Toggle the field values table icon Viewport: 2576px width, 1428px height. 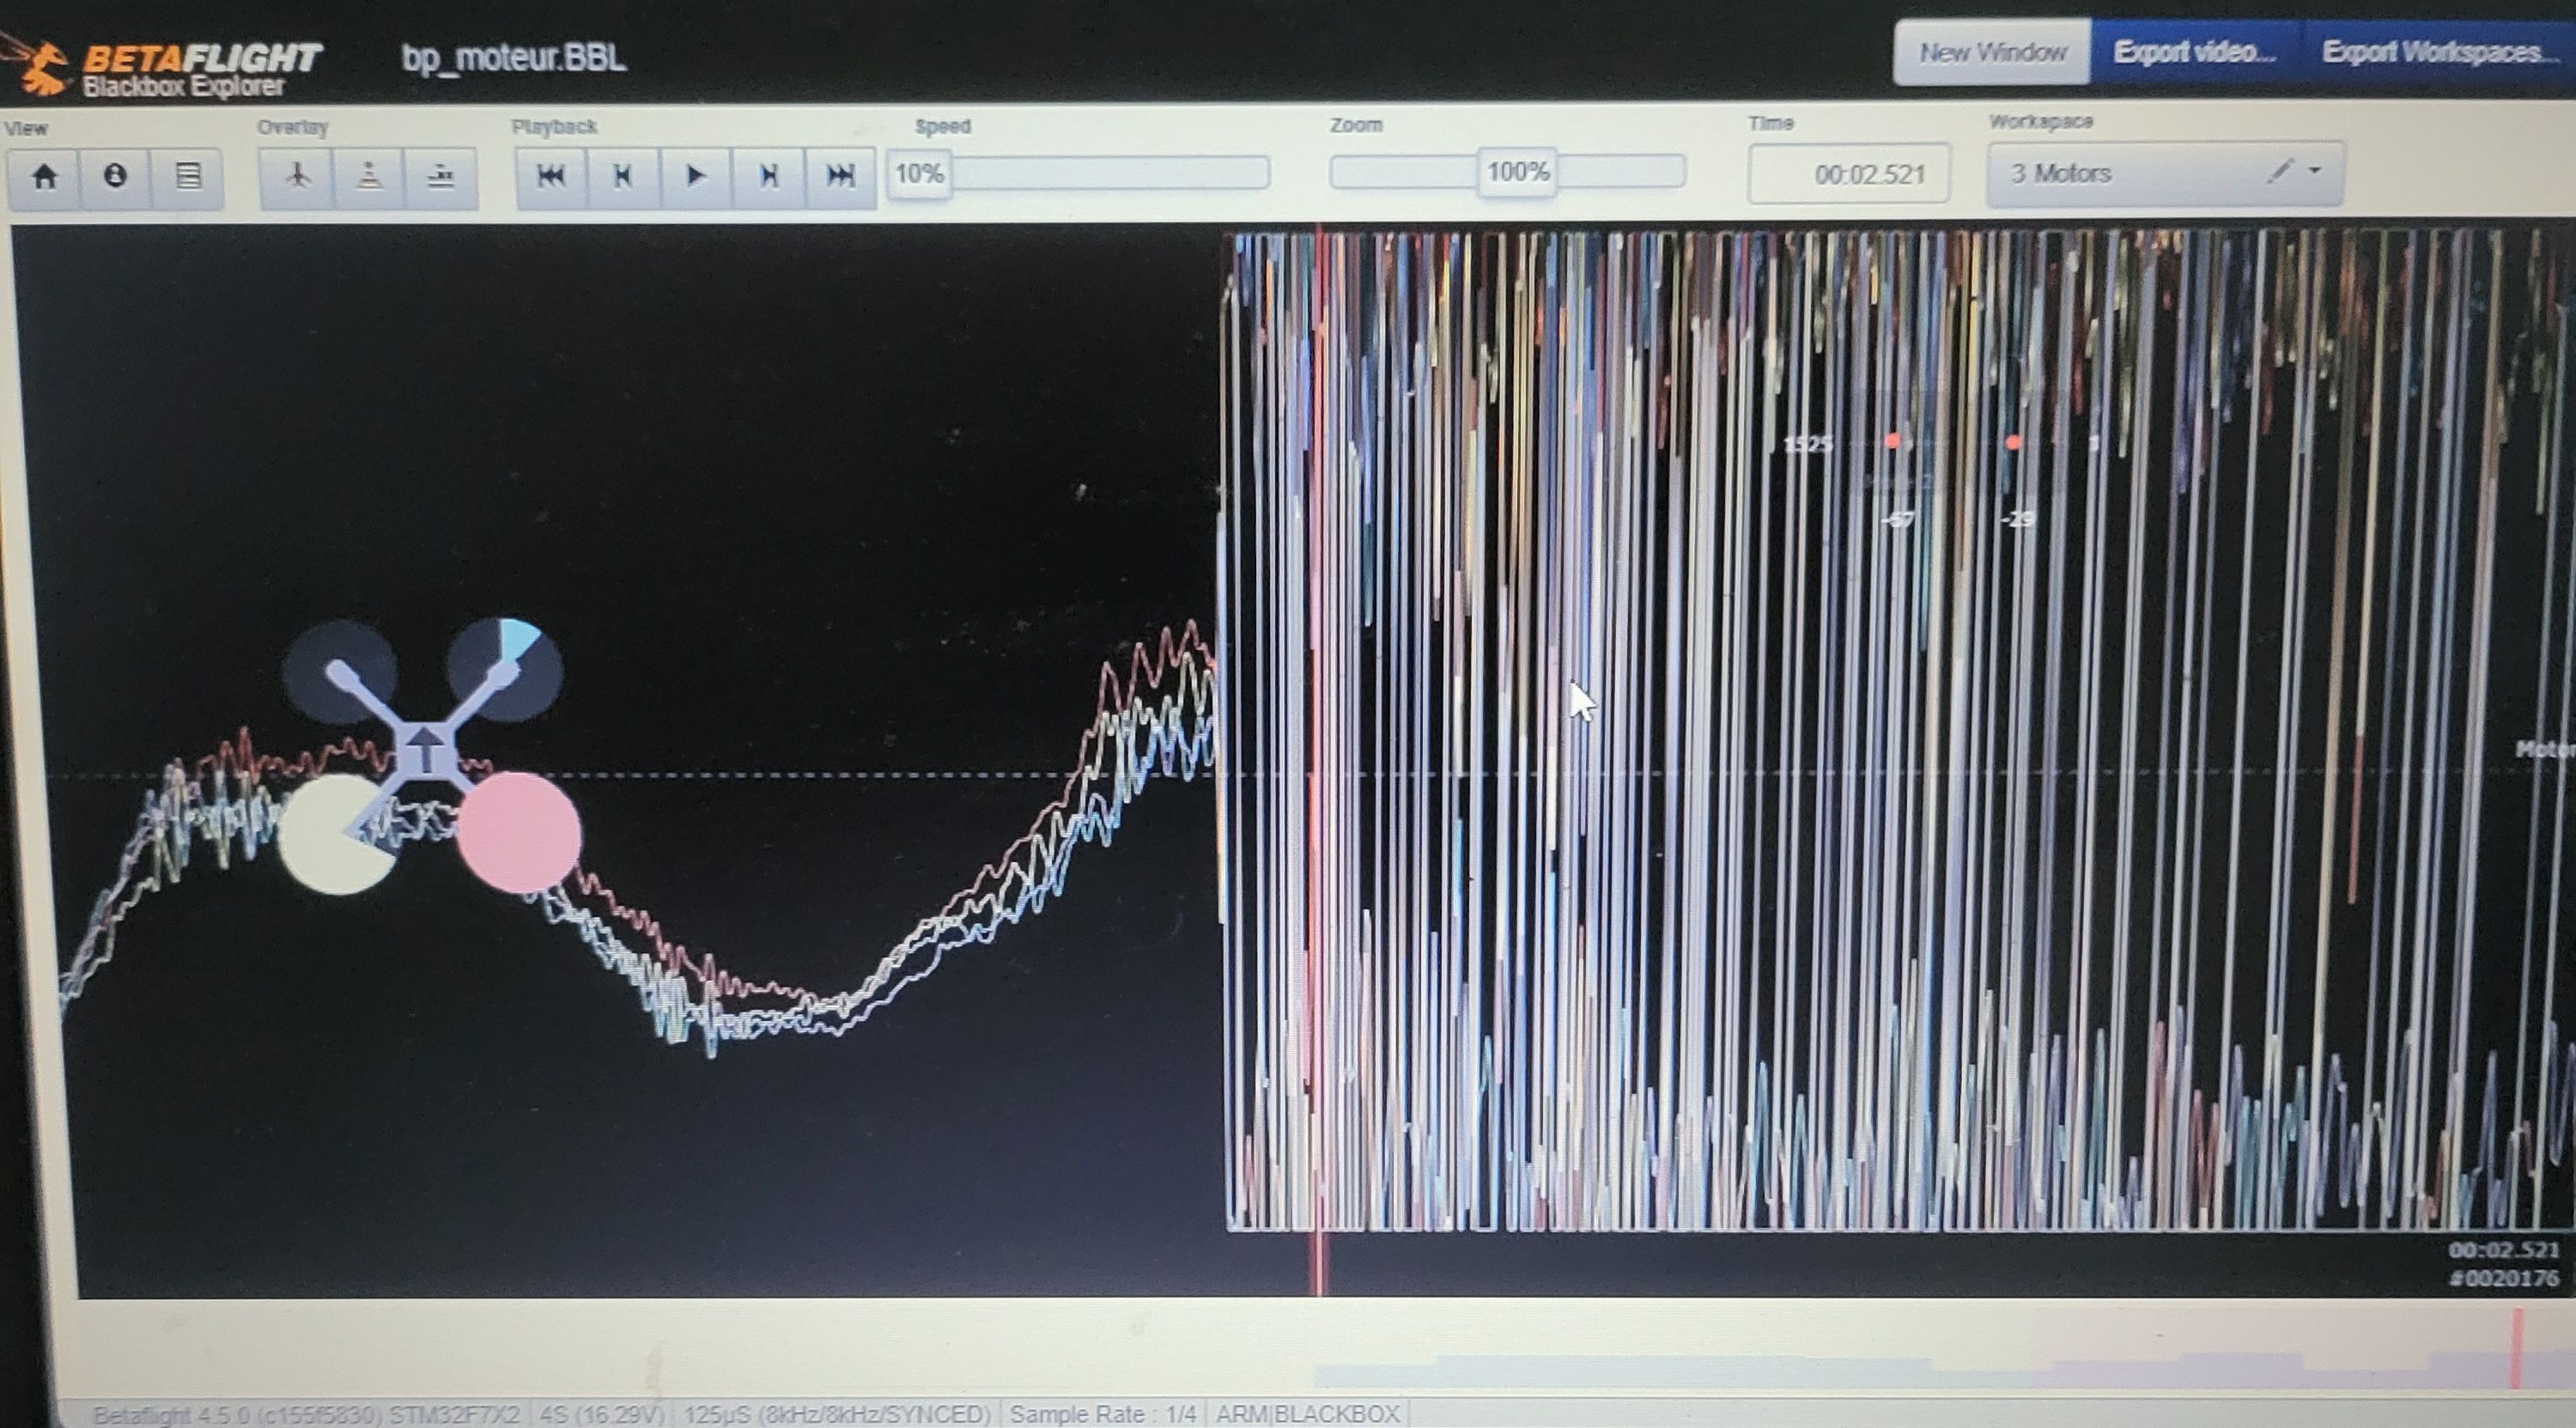pos(187,177)
